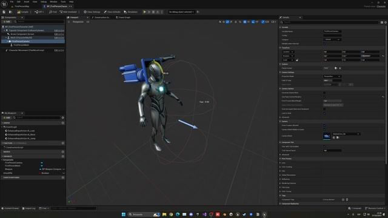The height and width of the screenshot is (218, 388).
Task: Open the Help menu
Action: click(72, 2)
